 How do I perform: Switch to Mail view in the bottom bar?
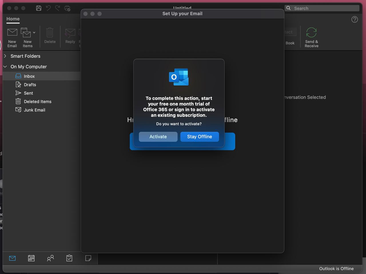12,258
